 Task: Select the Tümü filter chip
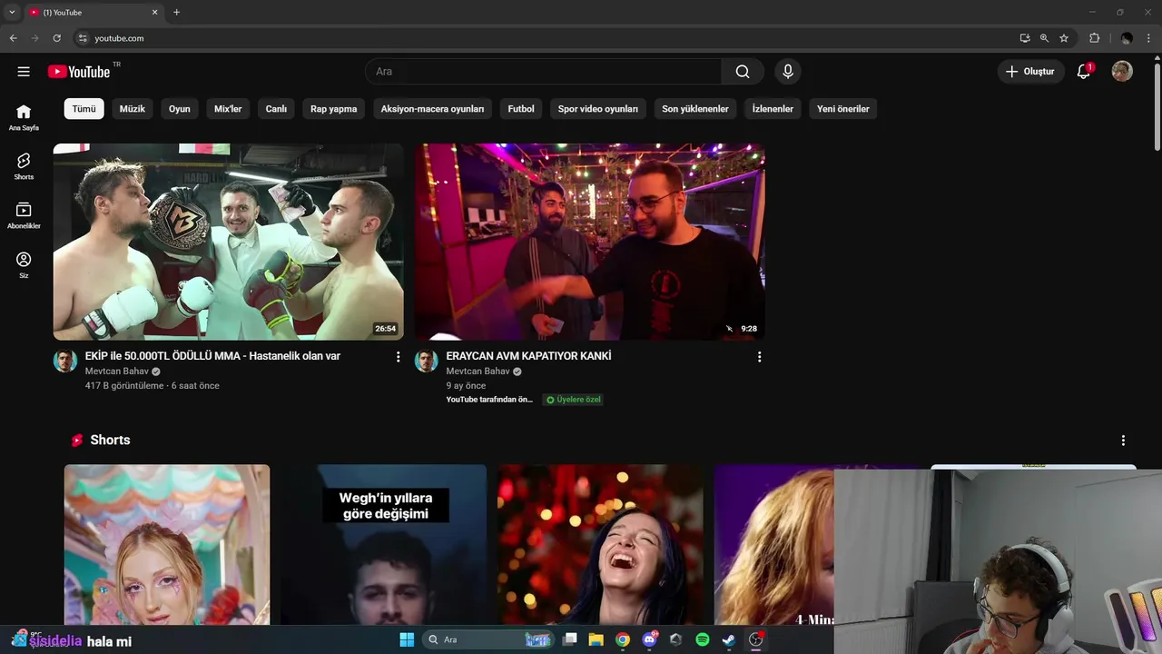coord(84,109)
